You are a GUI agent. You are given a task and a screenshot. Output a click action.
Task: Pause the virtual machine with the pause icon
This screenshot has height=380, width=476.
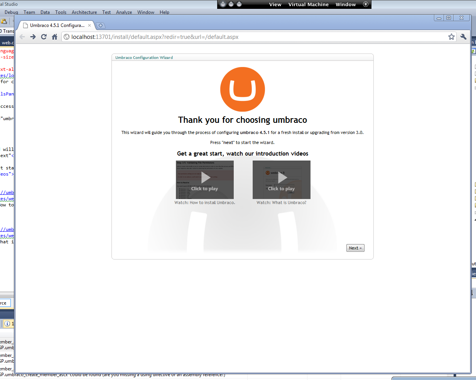point(366,4)
